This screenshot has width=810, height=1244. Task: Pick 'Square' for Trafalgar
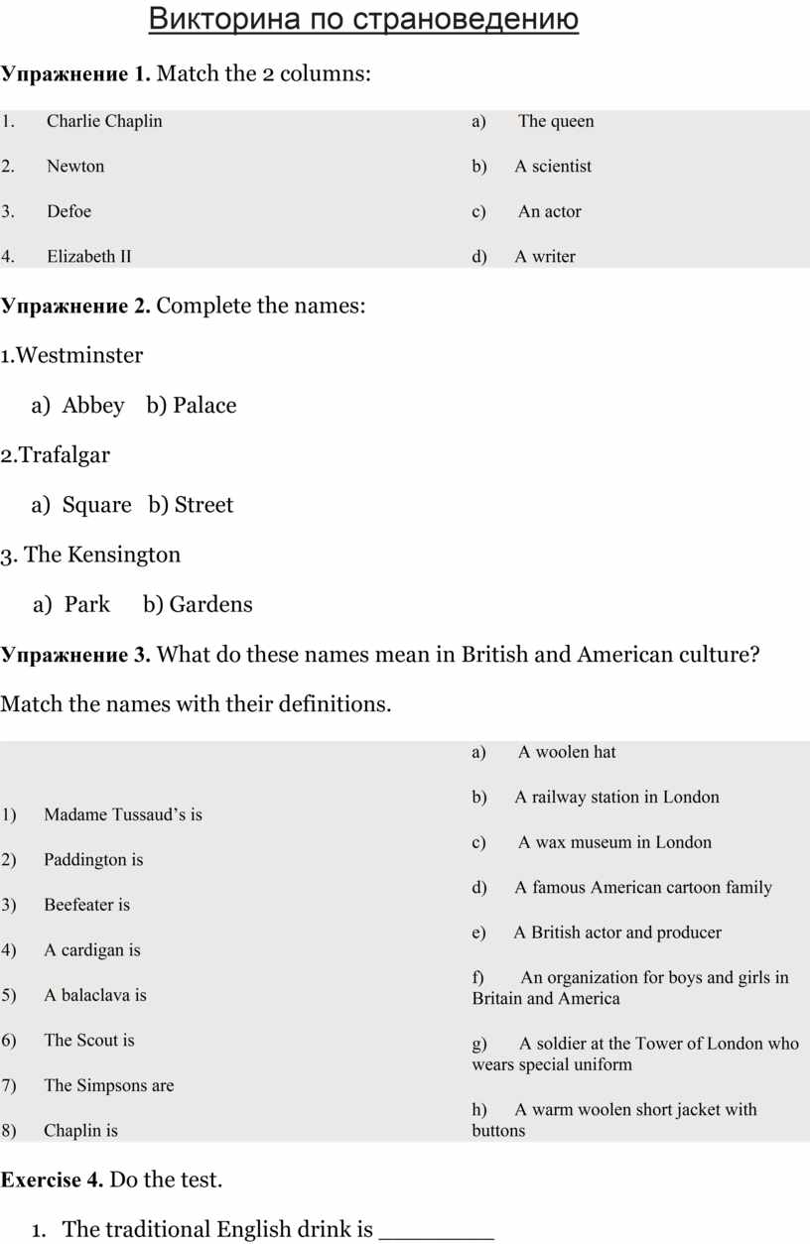click(x=96, y=505)
